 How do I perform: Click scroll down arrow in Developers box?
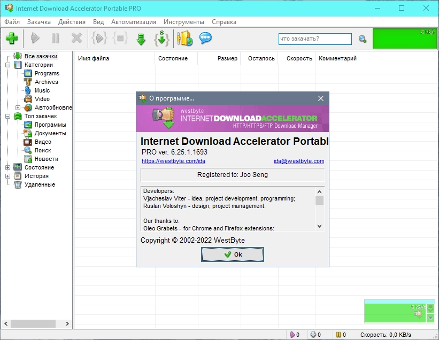319,226
